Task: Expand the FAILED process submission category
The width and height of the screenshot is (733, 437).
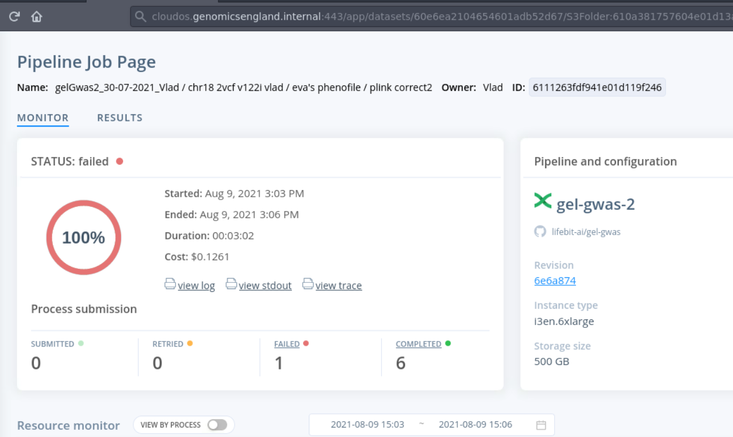Action: (x=287, y=344)
